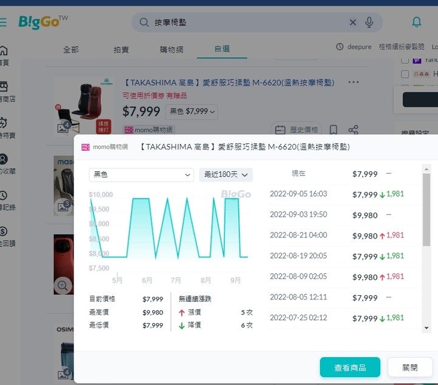The width and height of the screenshot is (438, 385).
Task: Tick the Yahoo store filter checkbox
Action: (405, 60)
